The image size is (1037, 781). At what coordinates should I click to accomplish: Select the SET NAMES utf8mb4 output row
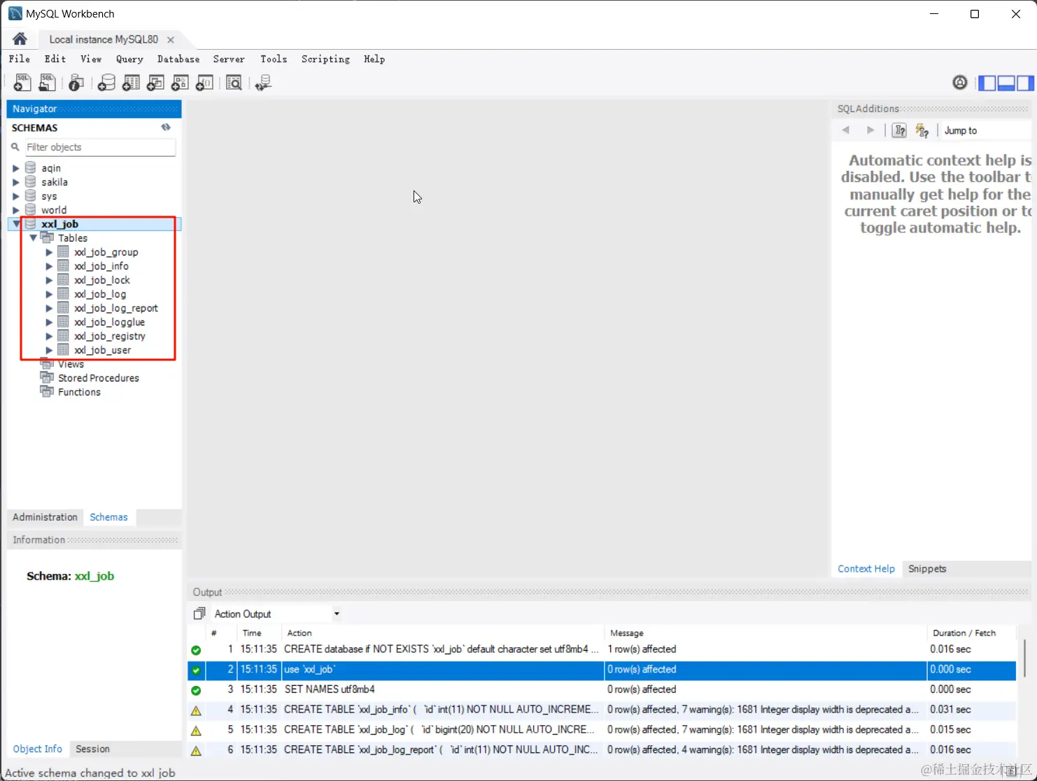[x=602, y=689]
